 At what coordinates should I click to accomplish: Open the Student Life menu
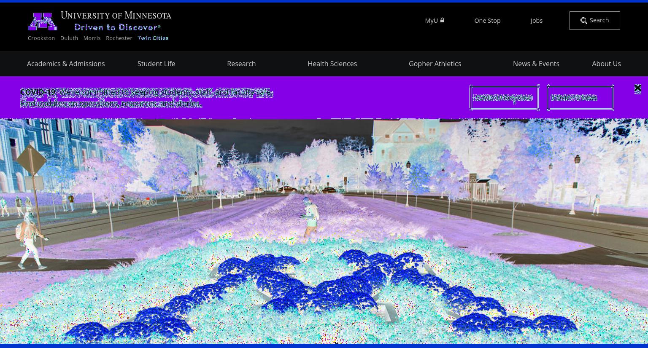click(x=156, y=64)
